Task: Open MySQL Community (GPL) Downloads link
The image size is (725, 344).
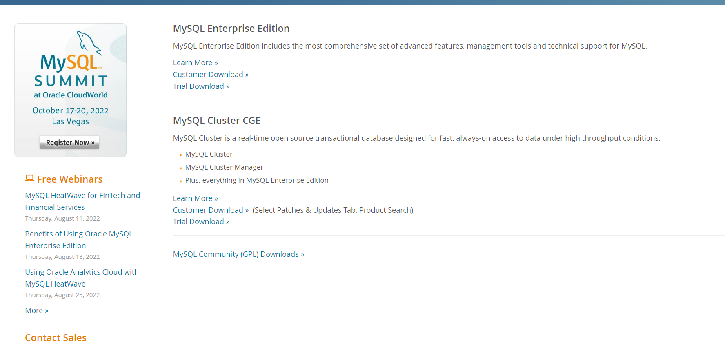Action: pyautogui.click(x=238, y=254)
